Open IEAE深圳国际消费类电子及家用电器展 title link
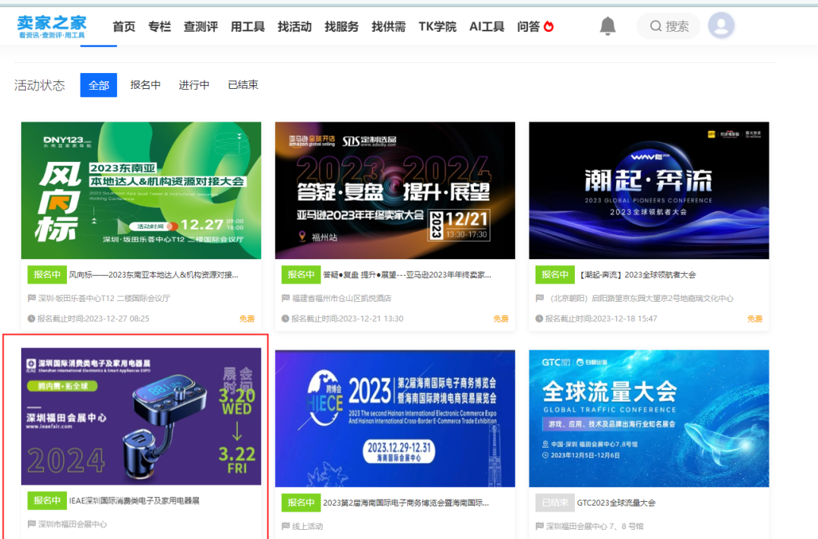The width and height of the screenshot is (818, 539). pyautogui.click(x=134, y=501)
